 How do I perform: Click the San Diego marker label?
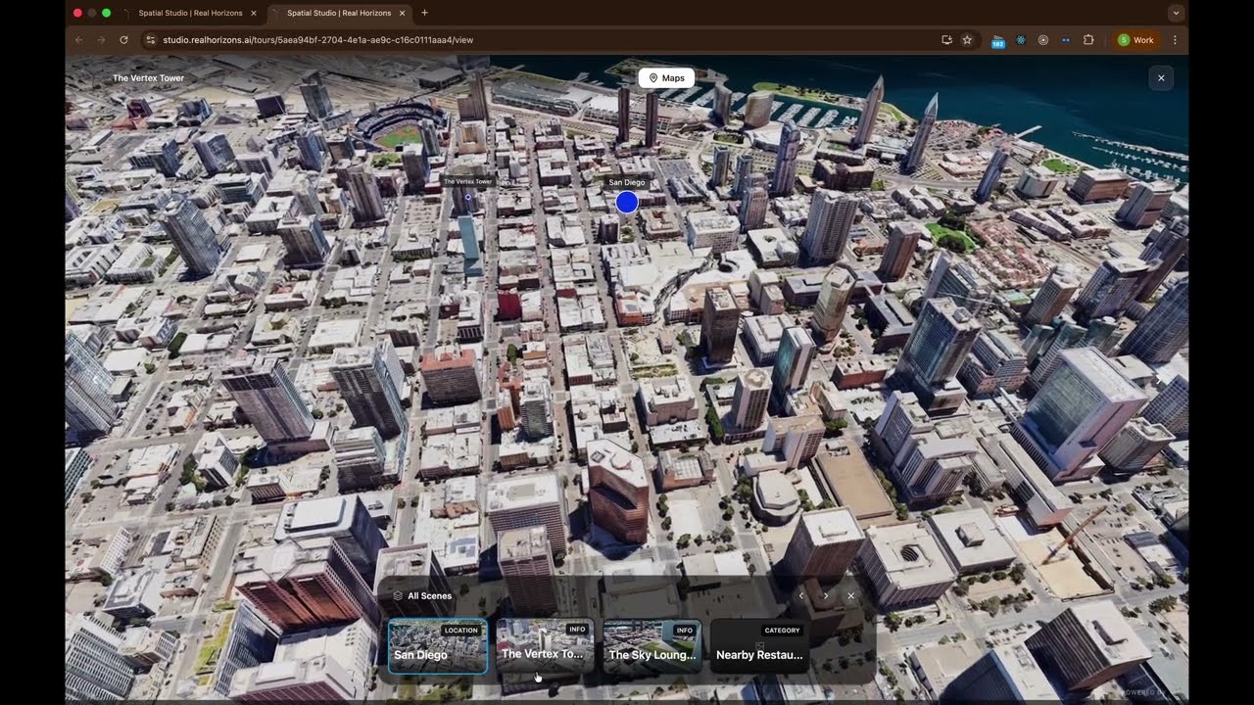point(627,182)
